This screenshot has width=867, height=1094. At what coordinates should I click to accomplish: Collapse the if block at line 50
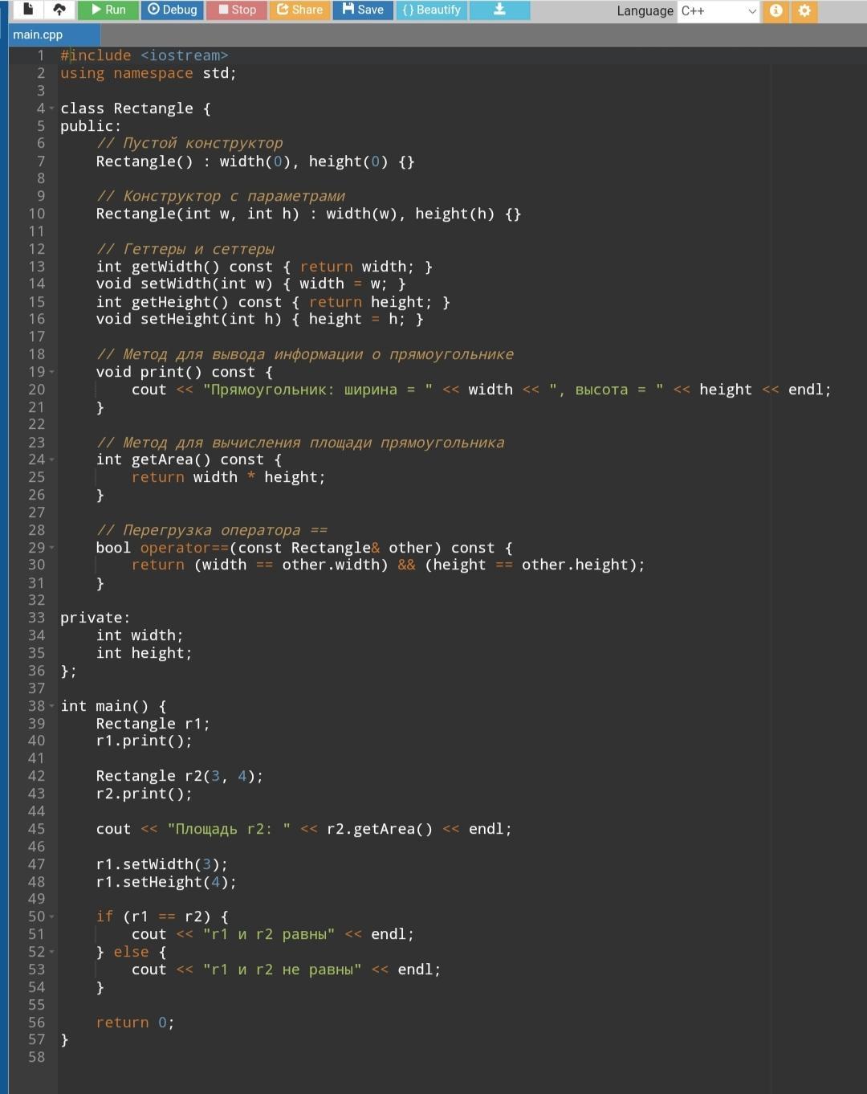52,916
